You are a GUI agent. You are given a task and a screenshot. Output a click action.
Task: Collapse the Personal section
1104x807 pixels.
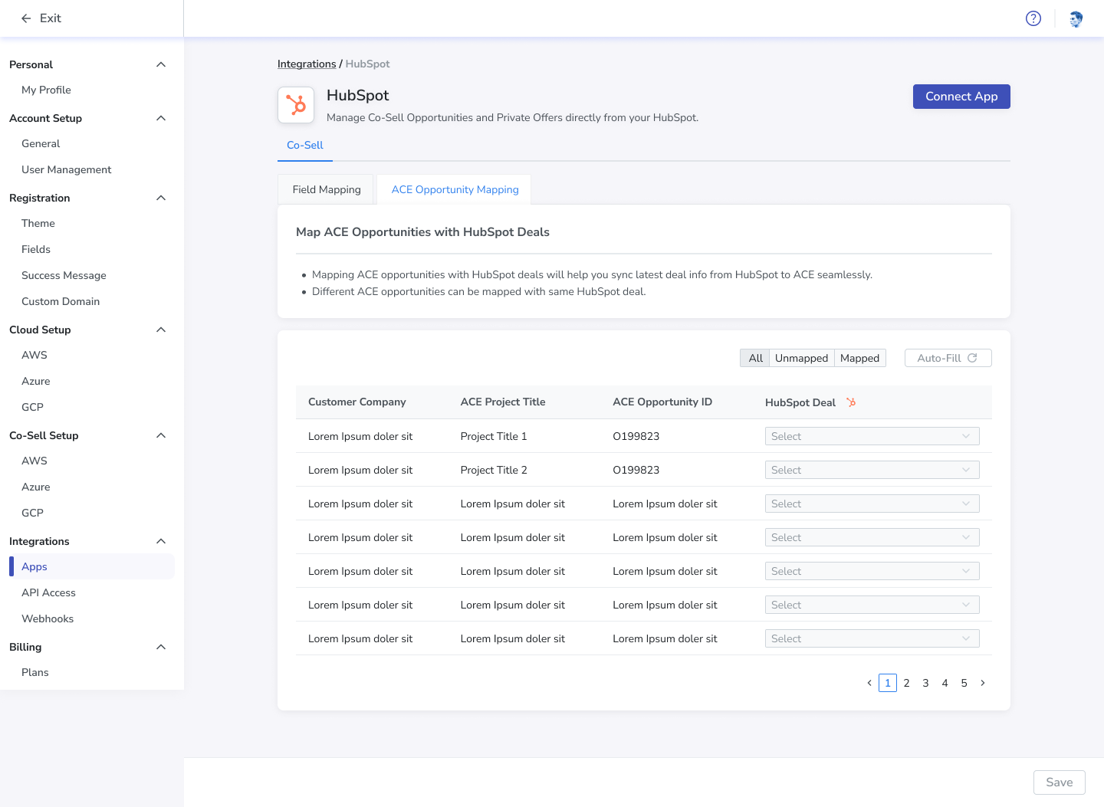(x=161, y=64)
